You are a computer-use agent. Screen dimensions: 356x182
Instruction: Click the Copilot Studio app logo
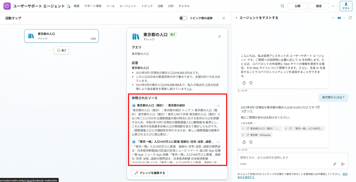(7, 6)
